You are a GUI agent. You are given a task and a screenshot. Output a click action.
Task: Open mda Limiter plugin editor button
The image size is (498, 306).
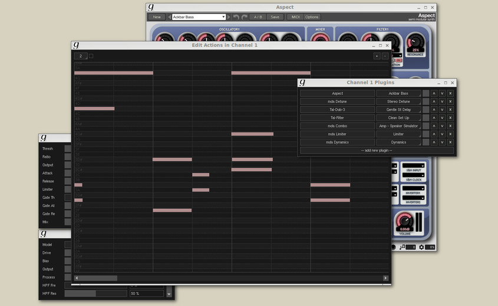(x=337, y=134)
